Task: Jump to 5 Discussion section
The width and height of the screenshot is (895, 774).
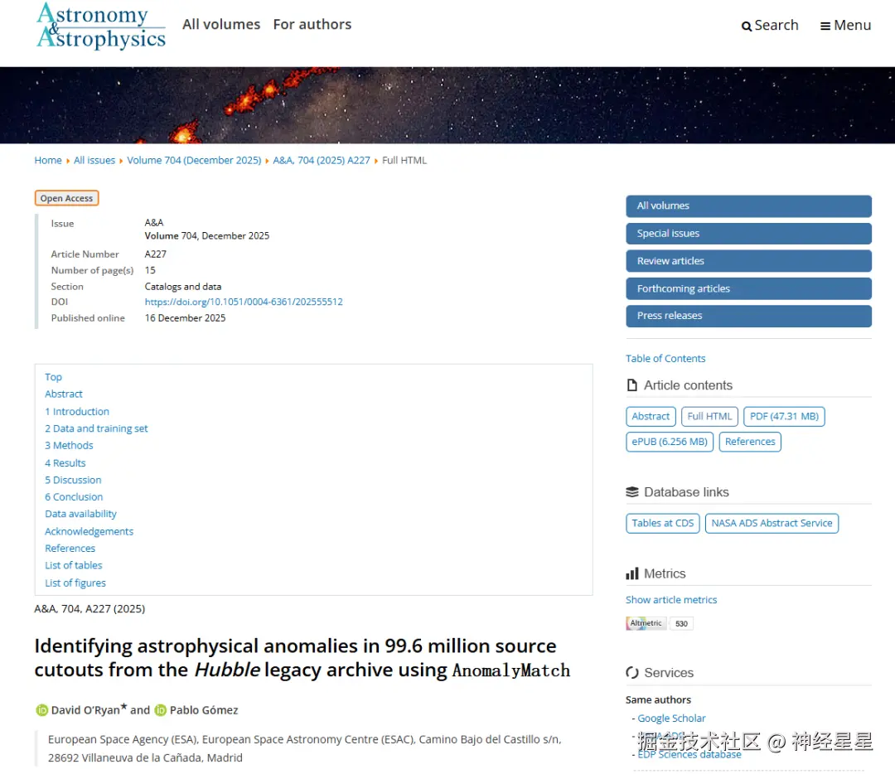Action: coord(73,480)
